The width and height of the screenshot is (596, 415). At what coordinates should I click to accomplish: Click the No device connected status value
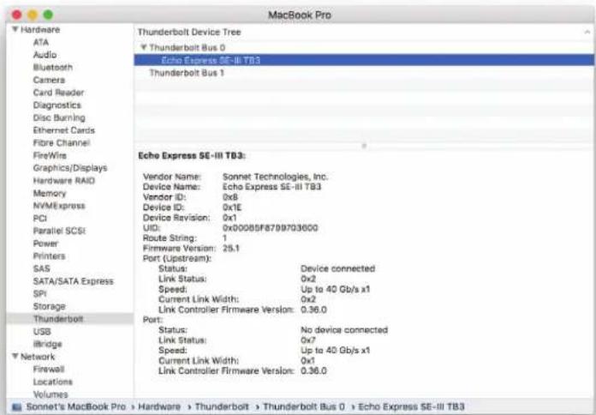pos(344,330)
